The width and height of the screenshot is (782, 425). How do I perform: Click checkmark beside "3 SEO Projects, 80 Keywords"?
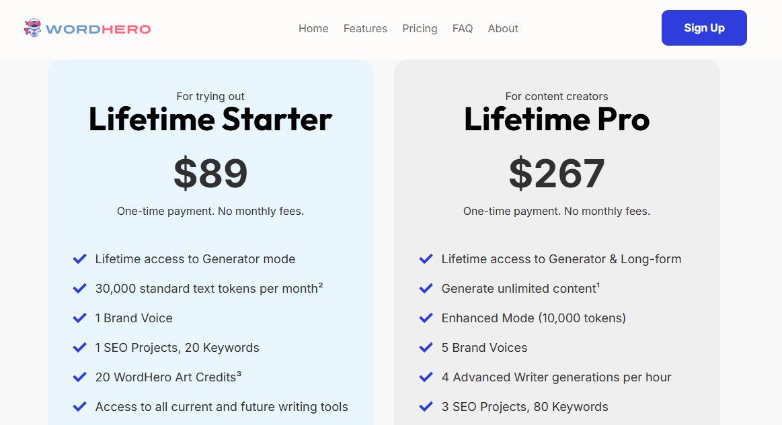pos(426,406)
